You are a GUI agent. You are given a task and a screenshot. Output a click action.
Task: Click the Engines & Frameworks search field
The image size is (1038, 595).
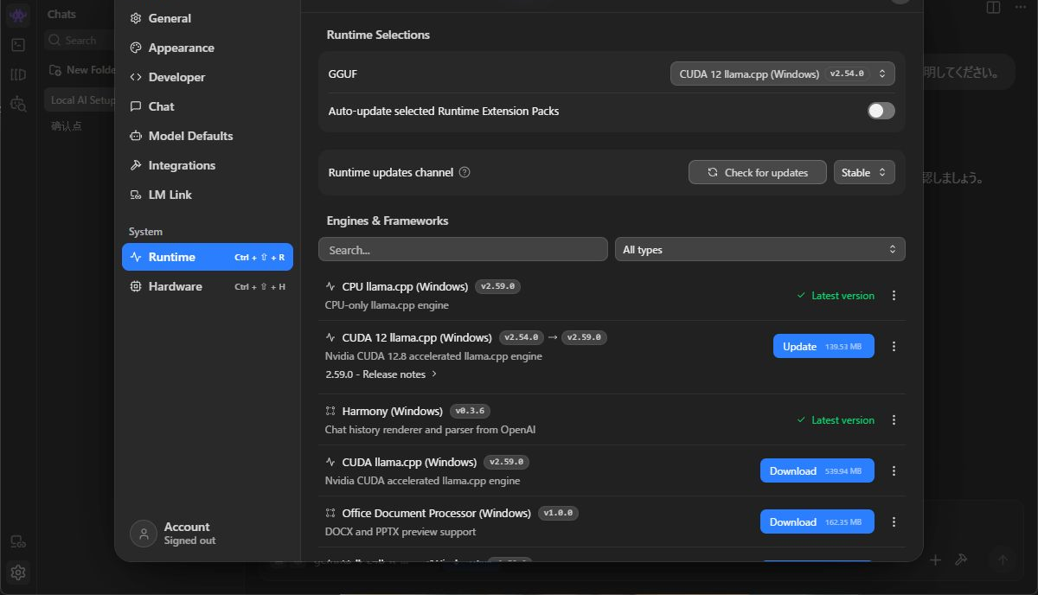pyautogui.click(x=463, y=249)
